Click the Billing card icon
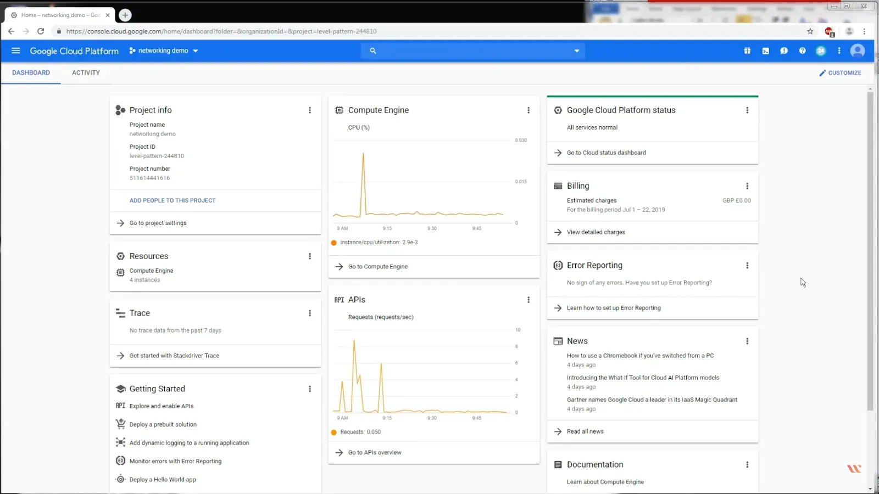 click(x=558, y=186)
